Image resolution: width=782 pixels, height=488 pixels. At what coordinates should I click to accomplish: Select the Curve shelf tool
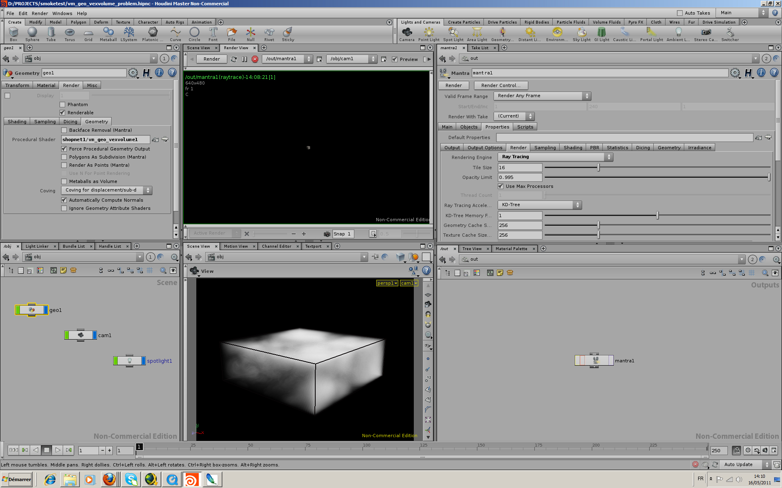(x=175, y=34)
